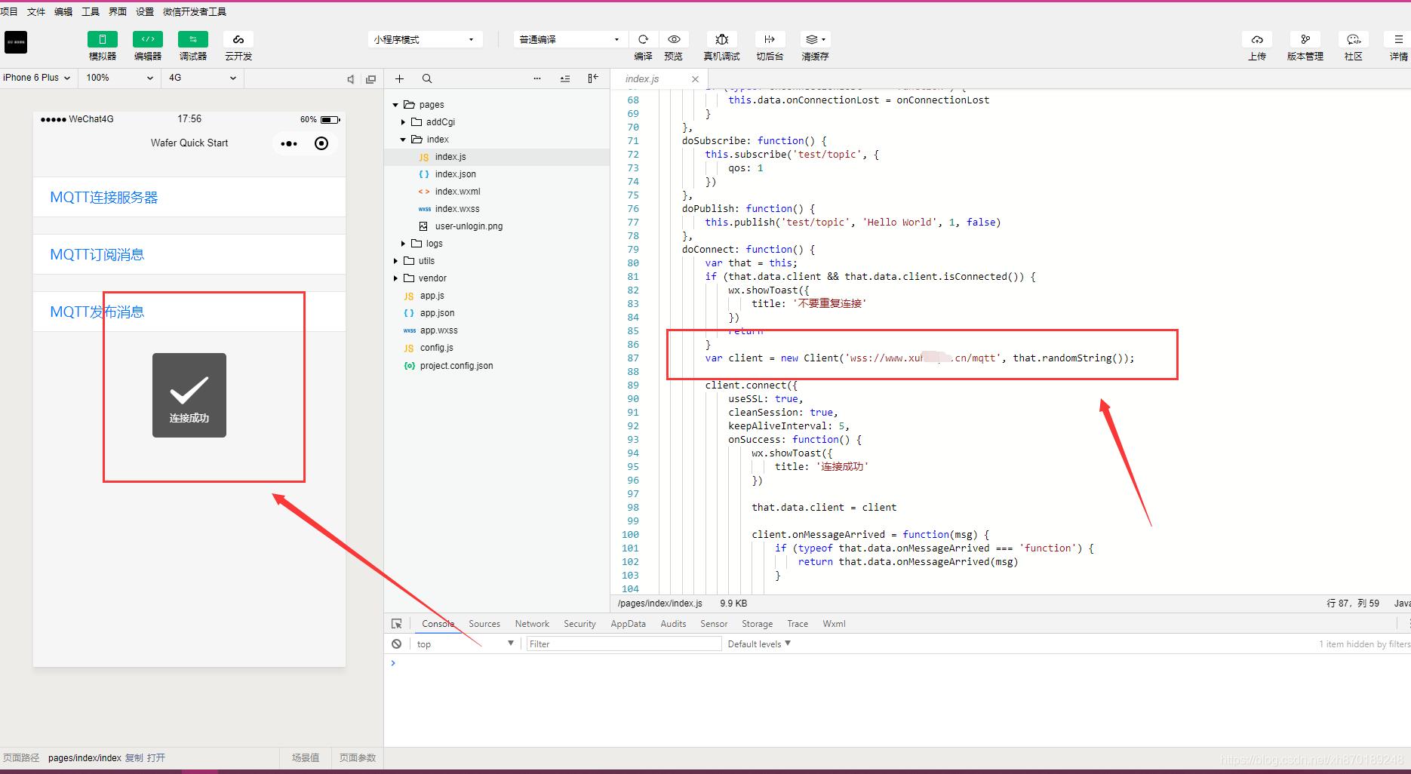
Task: Tap MQTT连接服务器 in the simulator
Action: [x=189, y=198]
